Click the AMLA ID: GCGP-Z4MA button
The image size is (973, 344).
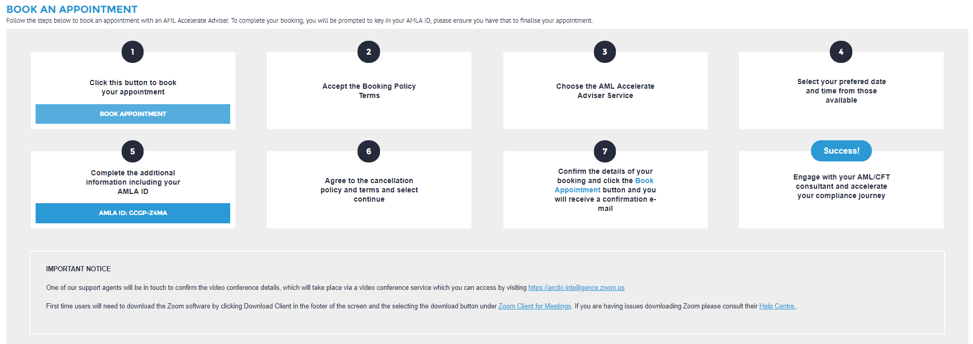click(133, 213)
